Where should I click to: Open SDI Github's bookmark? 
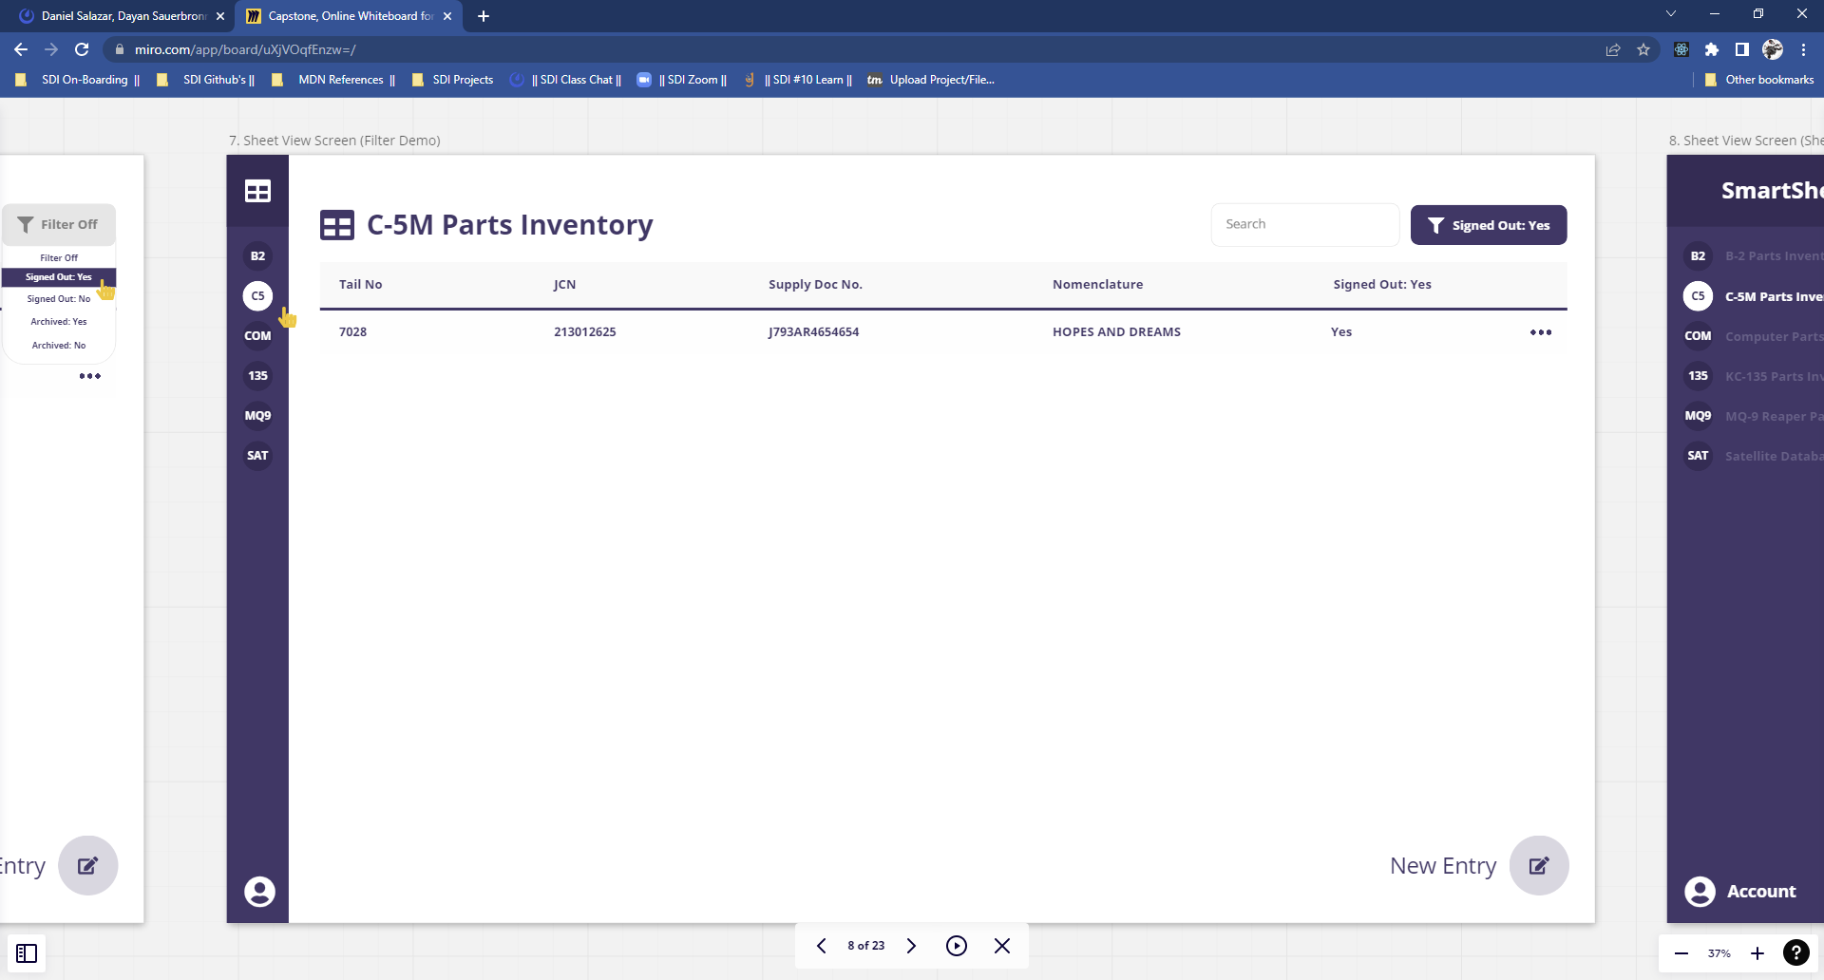point(206,80)
